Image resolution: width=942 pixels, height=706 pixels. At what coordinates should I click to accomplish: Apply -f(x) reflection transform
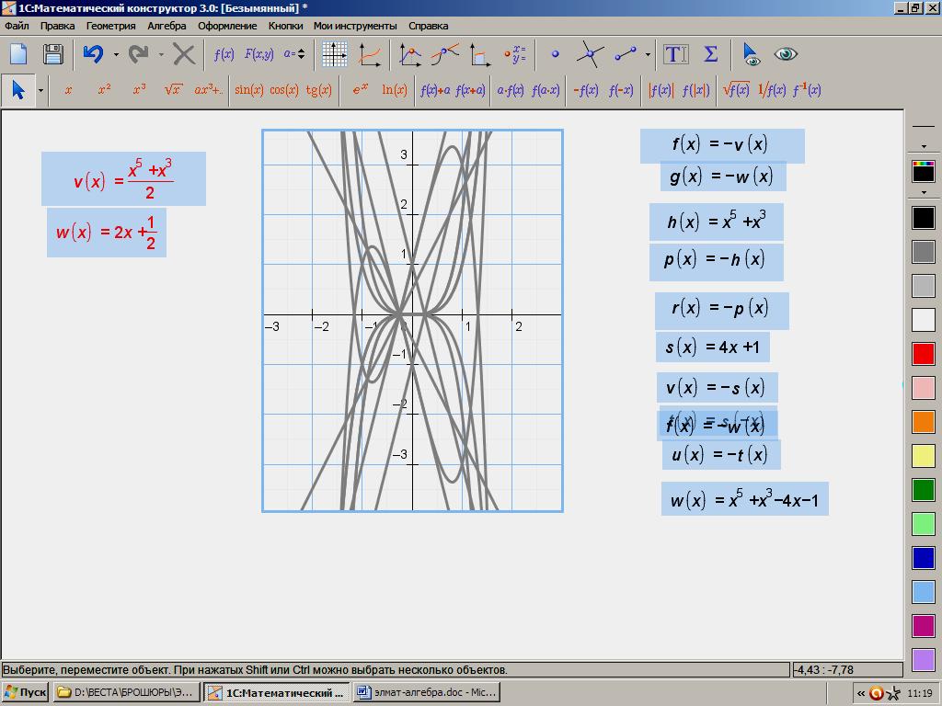click(x=585, y=90)
